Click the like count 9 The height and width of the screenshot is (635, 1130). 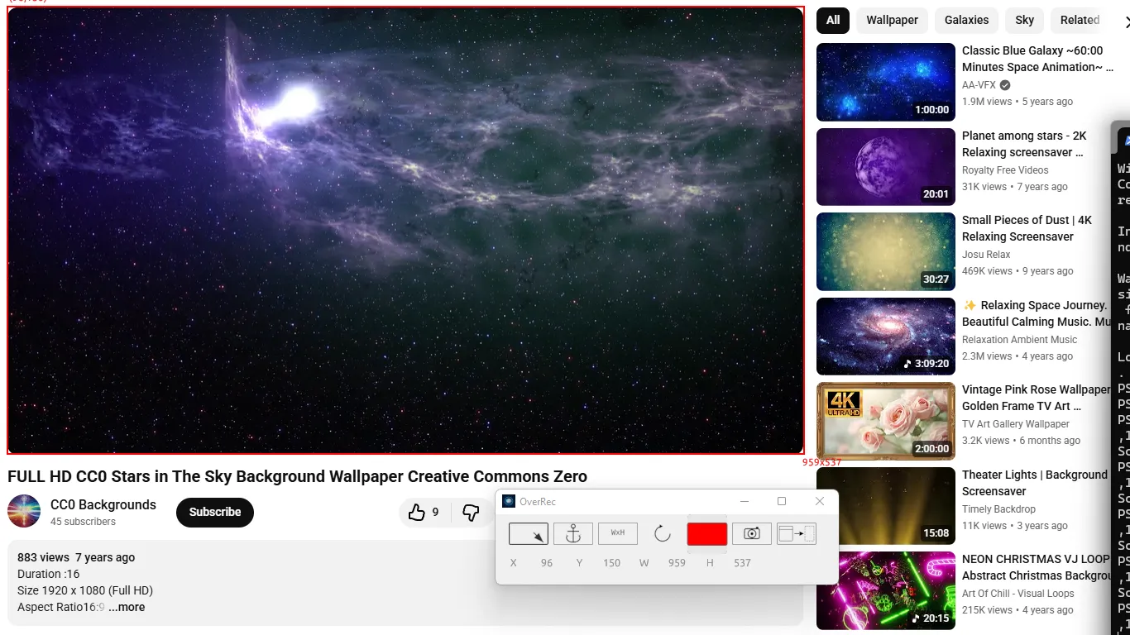[x=435, y=513]
